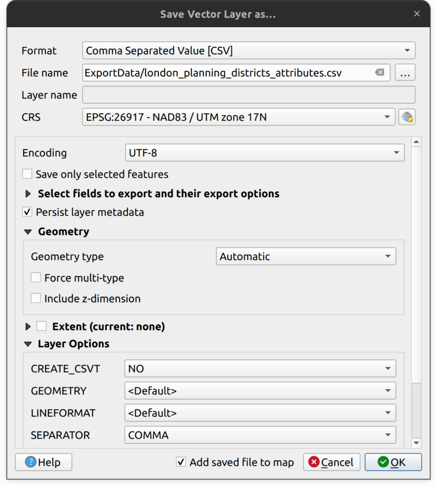Enable Include z-dimension option
This screenshot has width=437, height=486.
pos(36,299)
